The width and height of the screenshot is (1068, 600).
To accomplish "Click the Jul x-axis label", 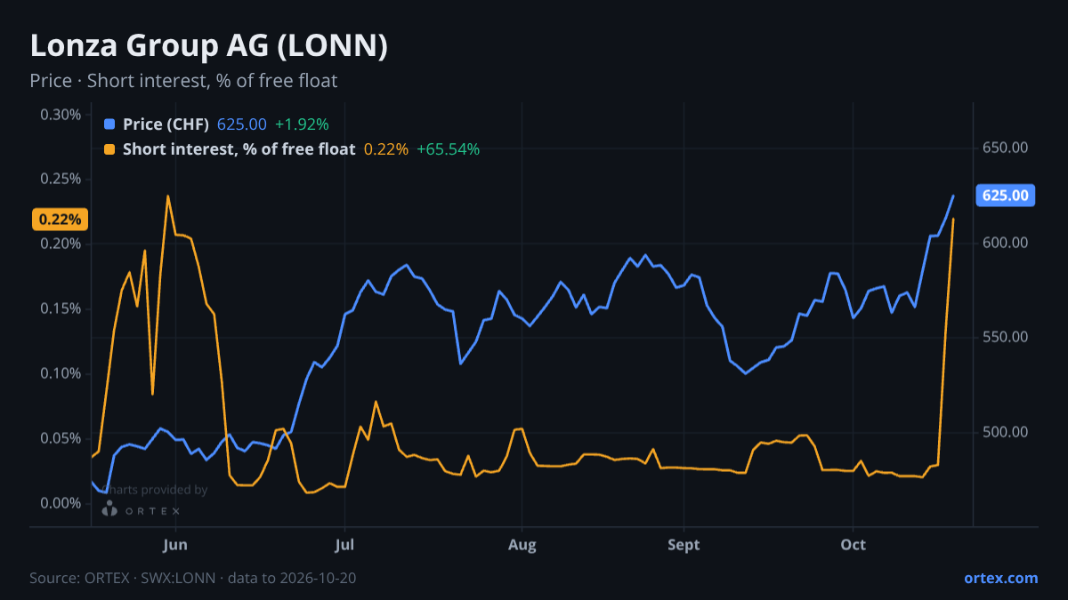I will [344, 545].
